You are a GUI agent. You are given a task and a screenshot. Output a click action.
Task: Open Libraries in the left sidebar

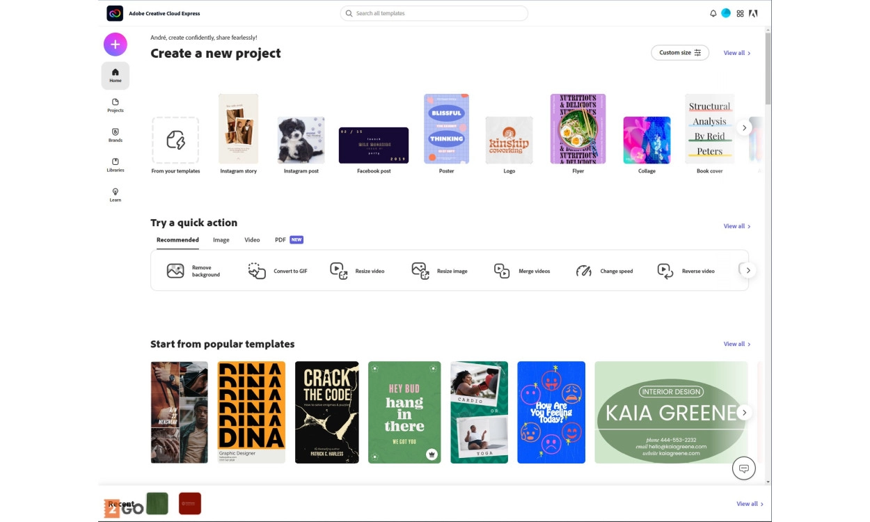pyautogui.click(x=115, y=165)
